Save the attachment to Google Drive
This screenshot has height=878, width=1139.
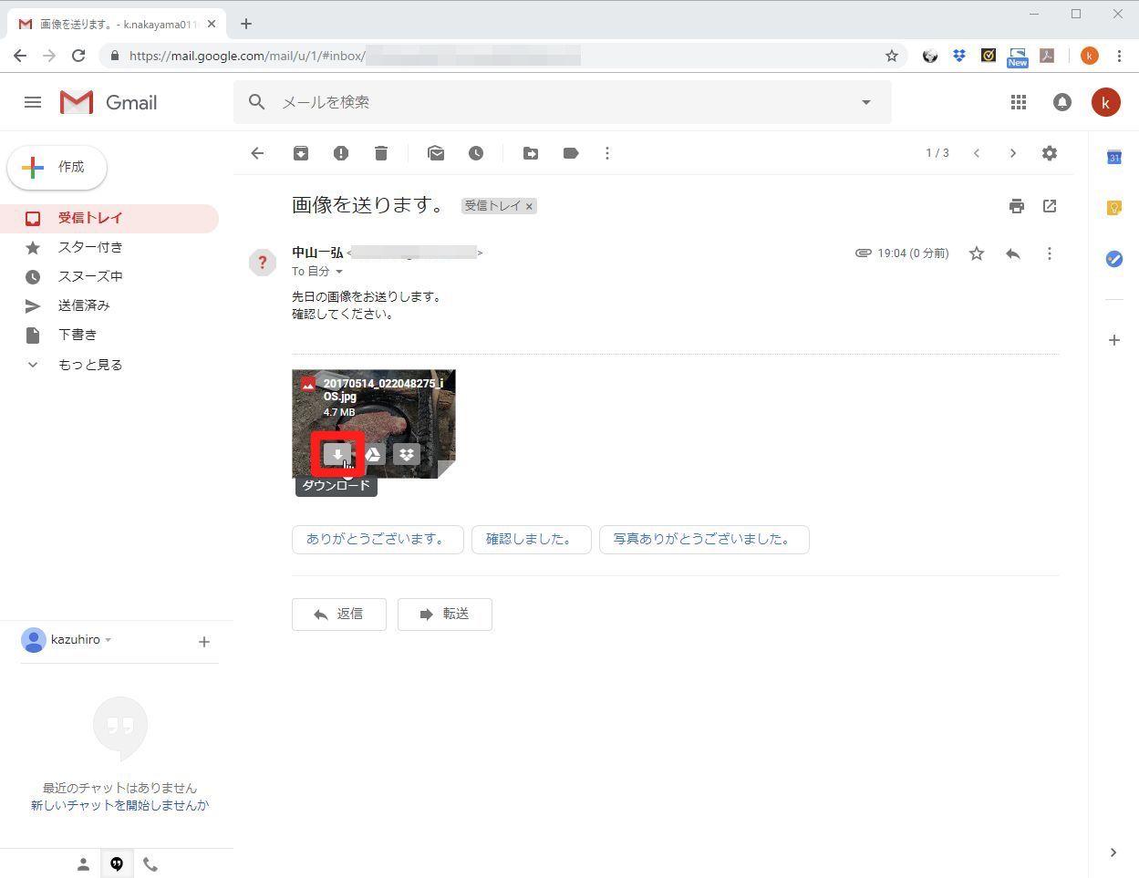[372, 454]
